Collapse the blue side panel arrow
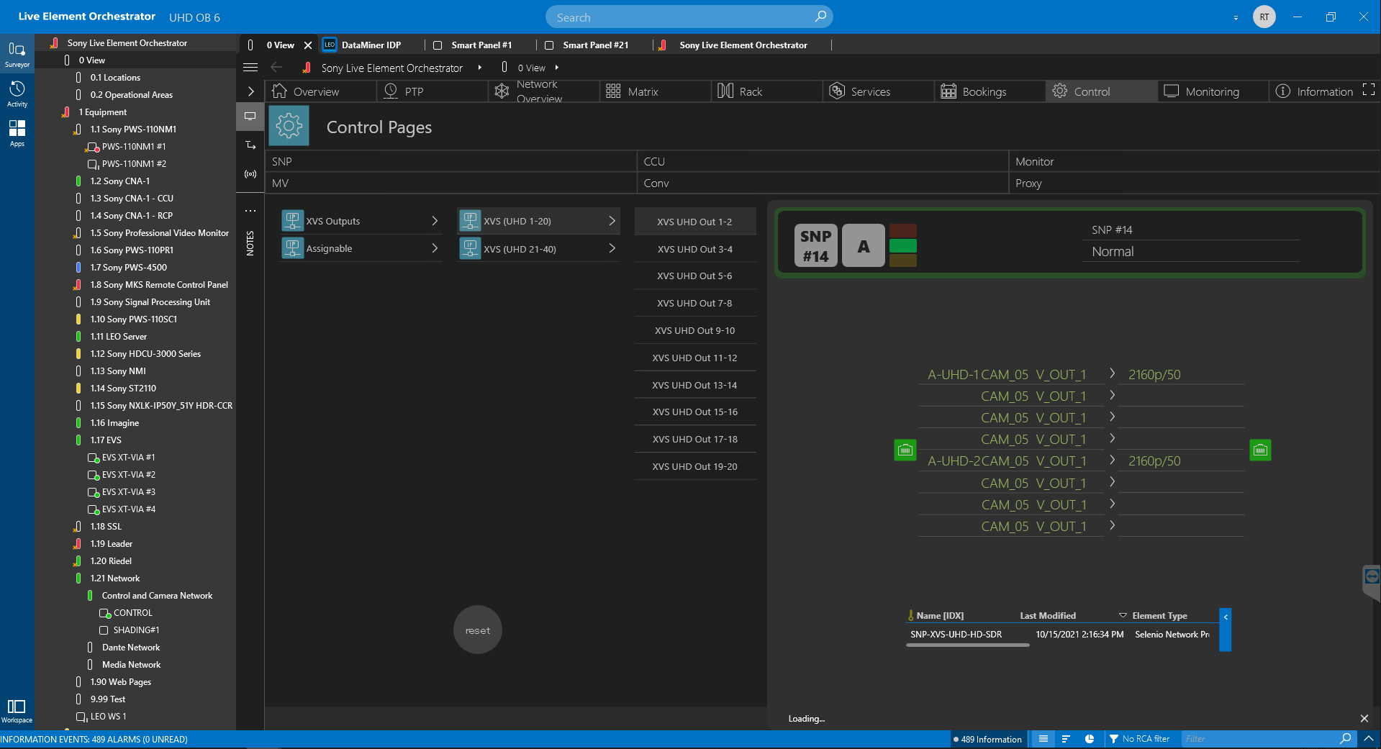This screenshot has height=749, width=1381. [1225, 630]
